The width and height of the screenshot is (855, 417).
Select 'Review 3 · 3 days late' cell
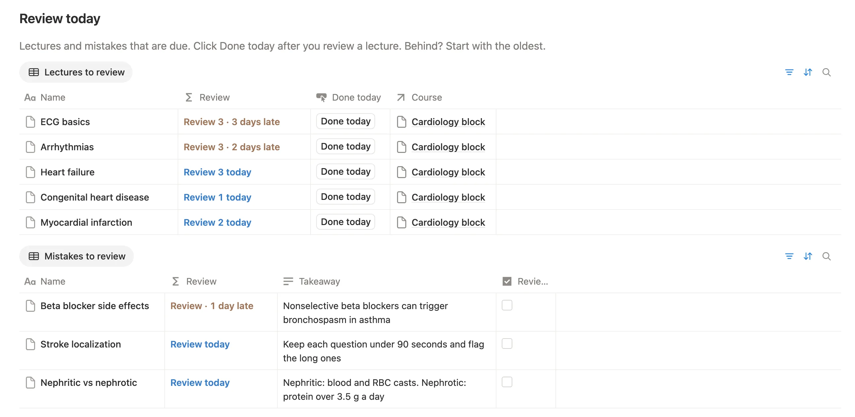click(244, 122)
